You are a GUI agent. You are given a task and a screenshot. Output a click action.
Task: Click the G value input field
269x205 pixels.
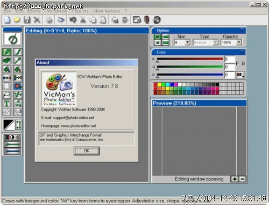coord(229,67)
